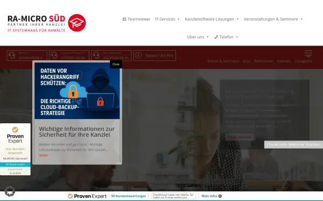Expand the Telefon dropdown arrow
Image resolution: width=323 pixels, height=201 pixels.
click(x=237, y=37)
